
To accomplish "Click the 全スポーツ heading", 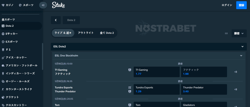I will [8, 19].
